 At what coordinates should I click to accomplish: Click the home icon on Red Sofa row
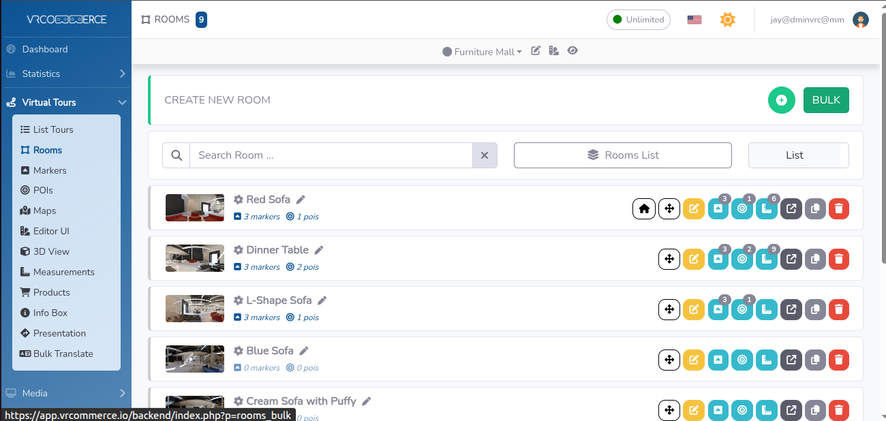tap(643, 209)
